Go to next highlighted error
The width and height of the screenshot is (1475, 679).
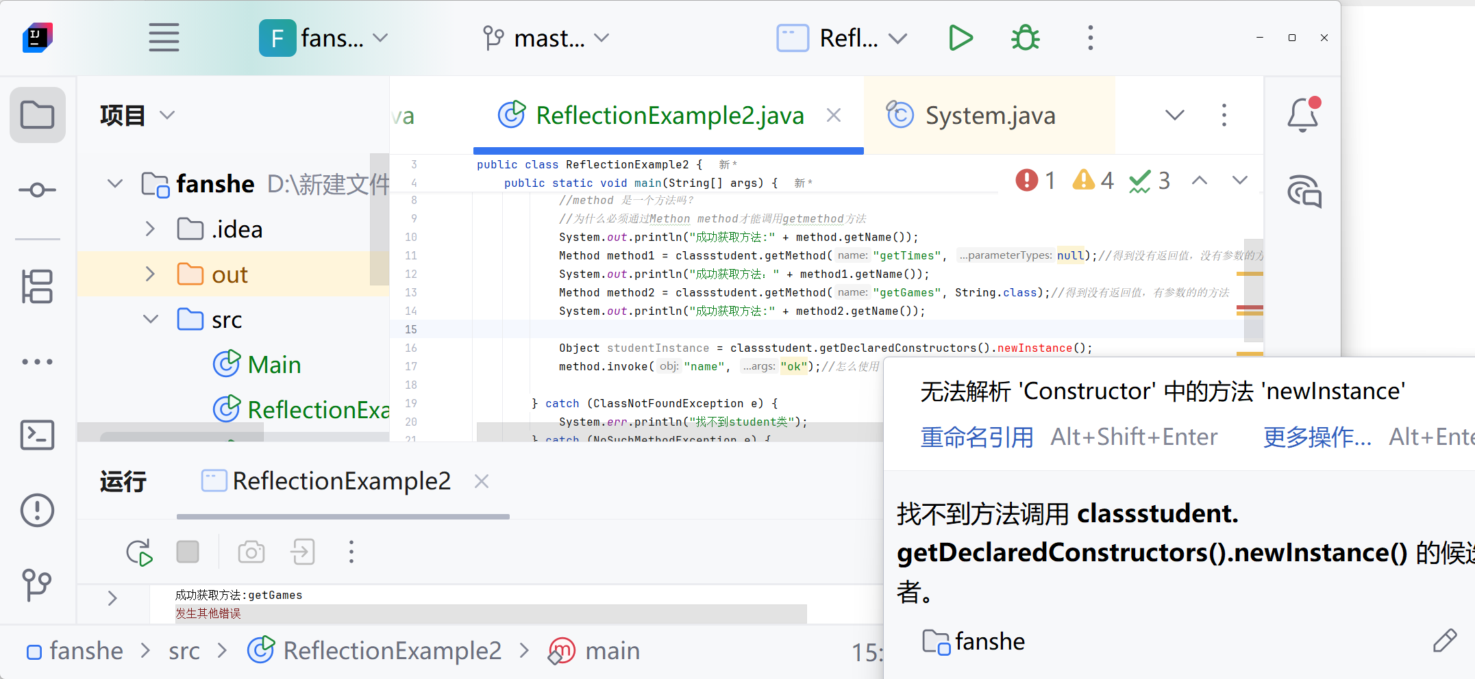pyautogui.click(x=1240, y=180)
